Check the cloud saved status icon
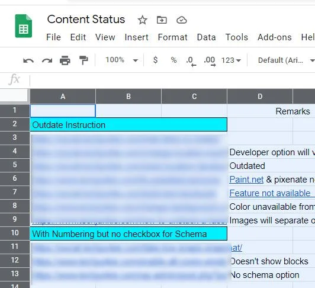Viewport: 315px width, 288px height. click(x=182, y=20)
